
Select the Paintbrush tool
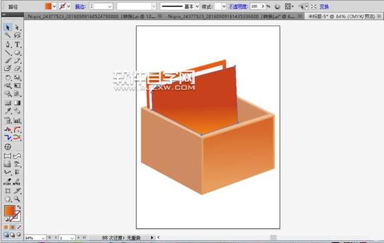point(8,61)
